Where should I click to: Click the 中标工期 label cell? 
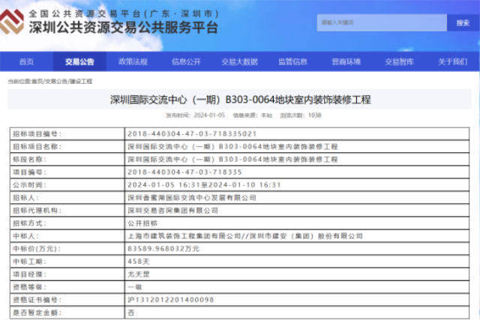pyautogui.click(x=67, y=262)
